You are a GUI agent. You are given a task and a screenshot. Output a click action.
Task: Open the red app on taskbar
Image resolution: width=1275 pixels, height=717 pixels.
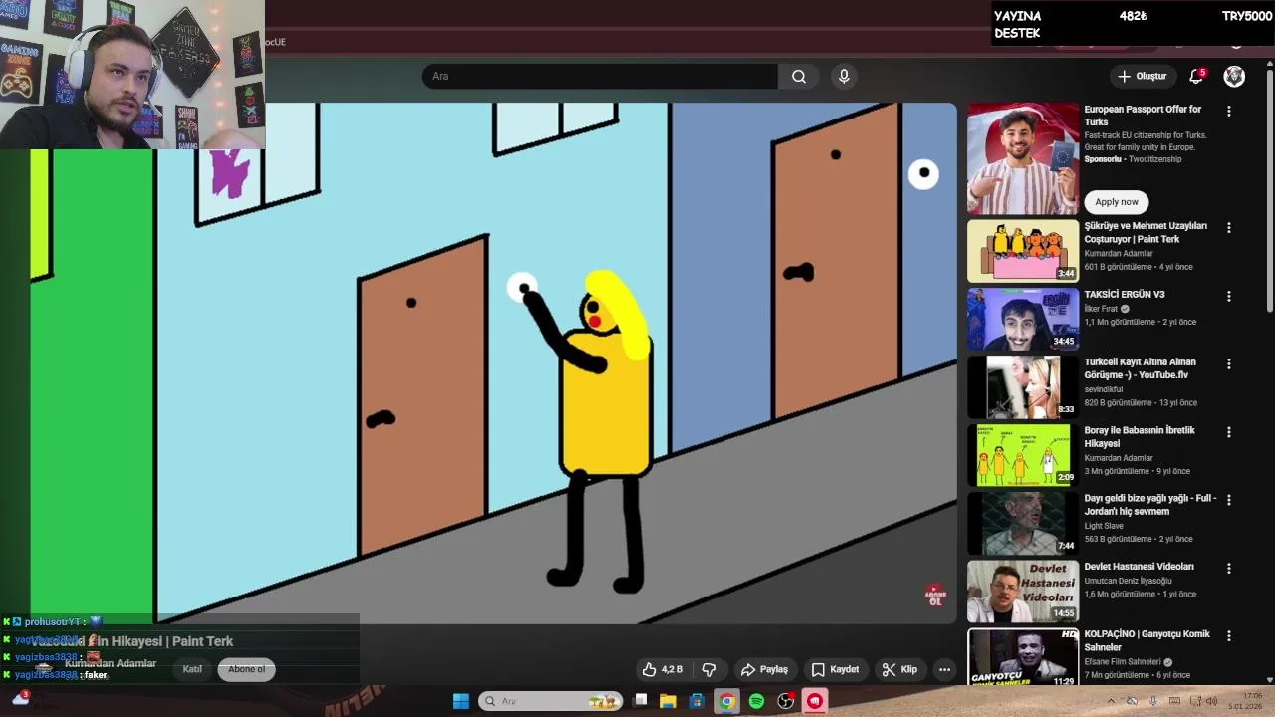815,701
